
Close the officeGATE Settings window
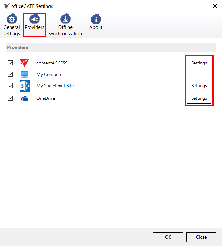click(x=215, y=6)
